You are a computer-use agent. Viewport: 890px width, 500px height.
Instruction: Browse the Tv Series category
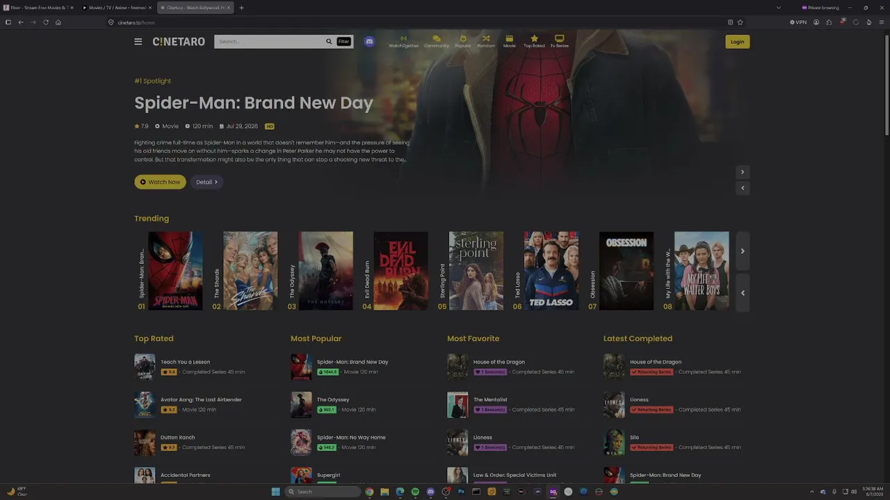pos(559,42)
